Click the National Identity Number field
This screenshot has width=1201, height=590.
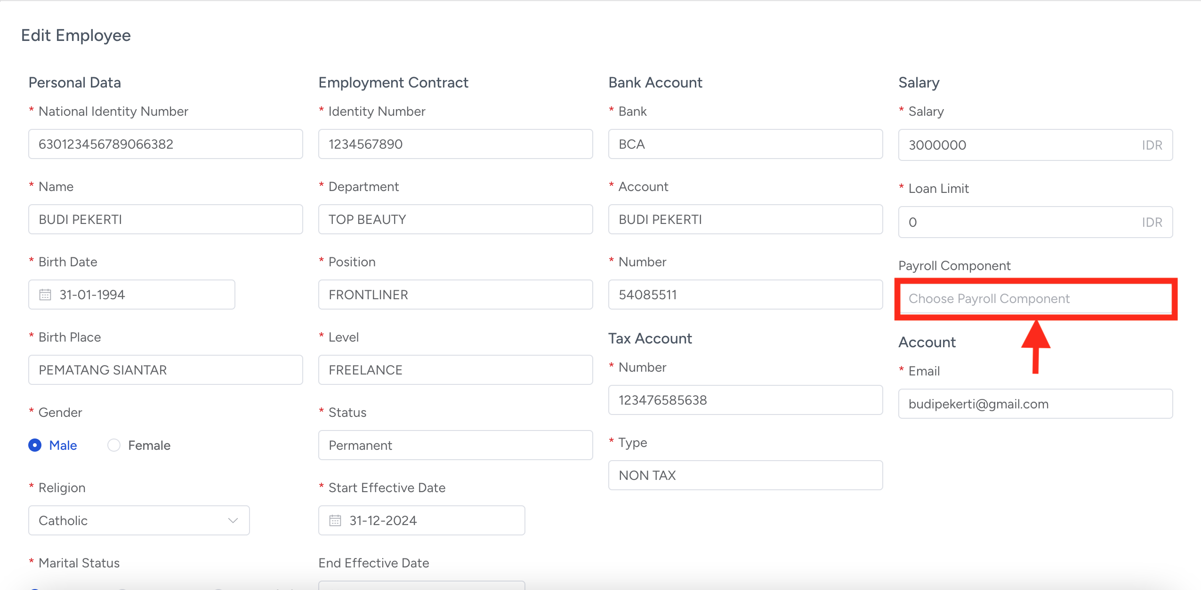165,144
